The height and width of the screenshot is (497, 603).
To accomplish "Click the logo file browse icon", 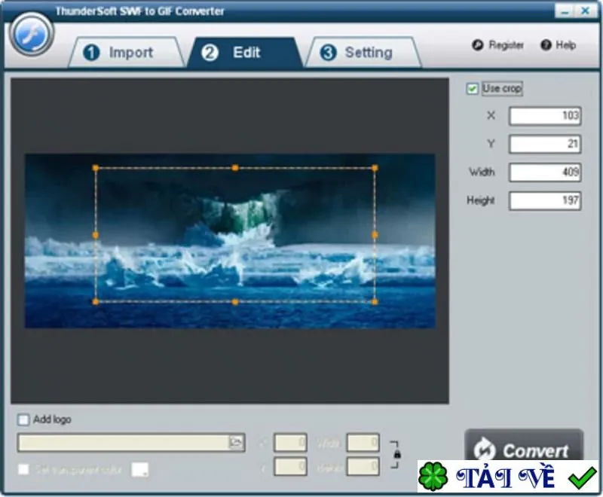I will 236,442.
